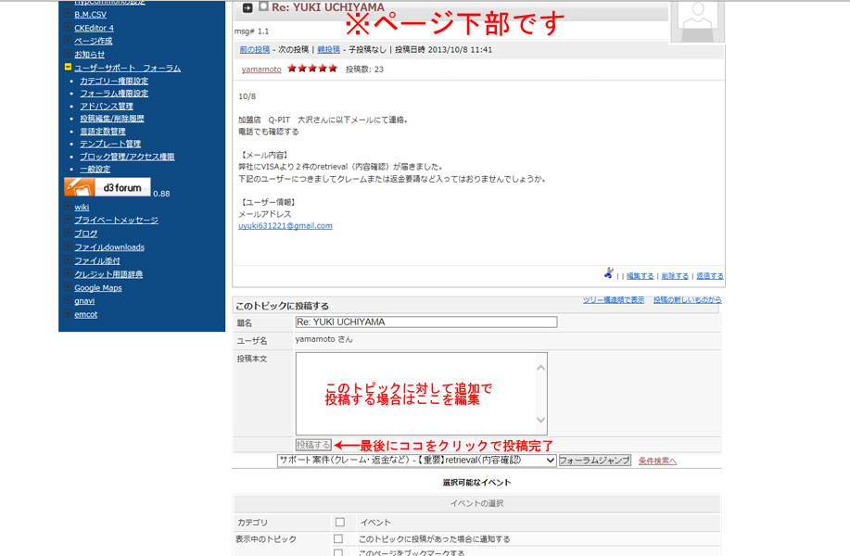Click the blue tool icon beside 編集する
Viewport: 850px width, 556px height.
coord(609,273)
